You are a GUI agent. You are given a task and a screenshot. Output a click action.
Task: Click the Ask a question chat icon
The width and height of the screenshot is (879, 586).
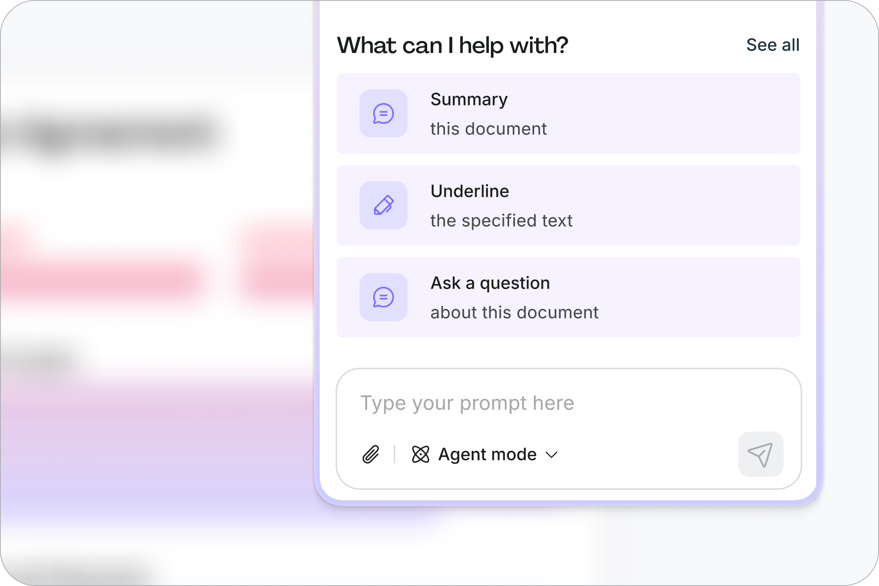[383, 297]
